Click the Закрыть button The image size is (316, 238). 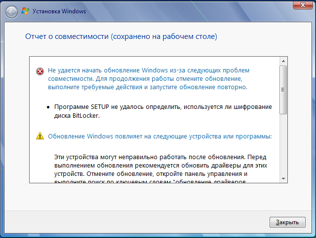287,222
